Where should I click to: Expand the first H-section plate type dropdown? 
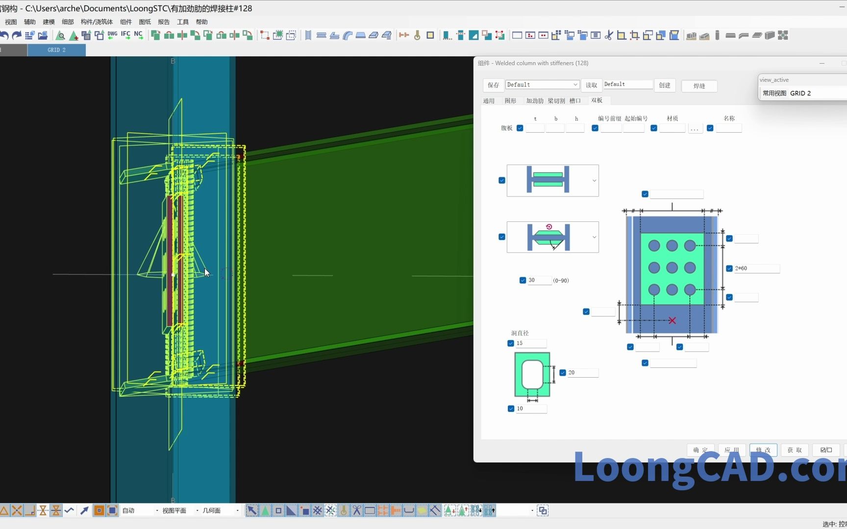552,181
